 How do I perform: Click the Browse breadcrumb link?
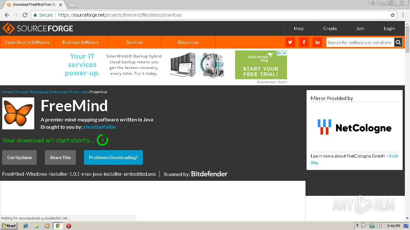pyautogui.click(x=21, y=92)
